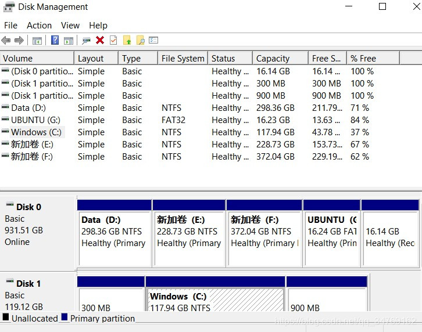Click the list settings toolbar icon

[153, 40]
